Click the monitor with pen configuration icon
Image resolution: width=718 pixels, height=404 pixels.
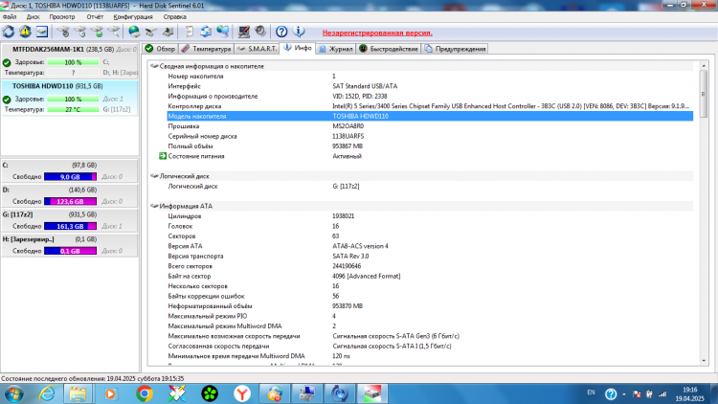(x=243, y=32)
